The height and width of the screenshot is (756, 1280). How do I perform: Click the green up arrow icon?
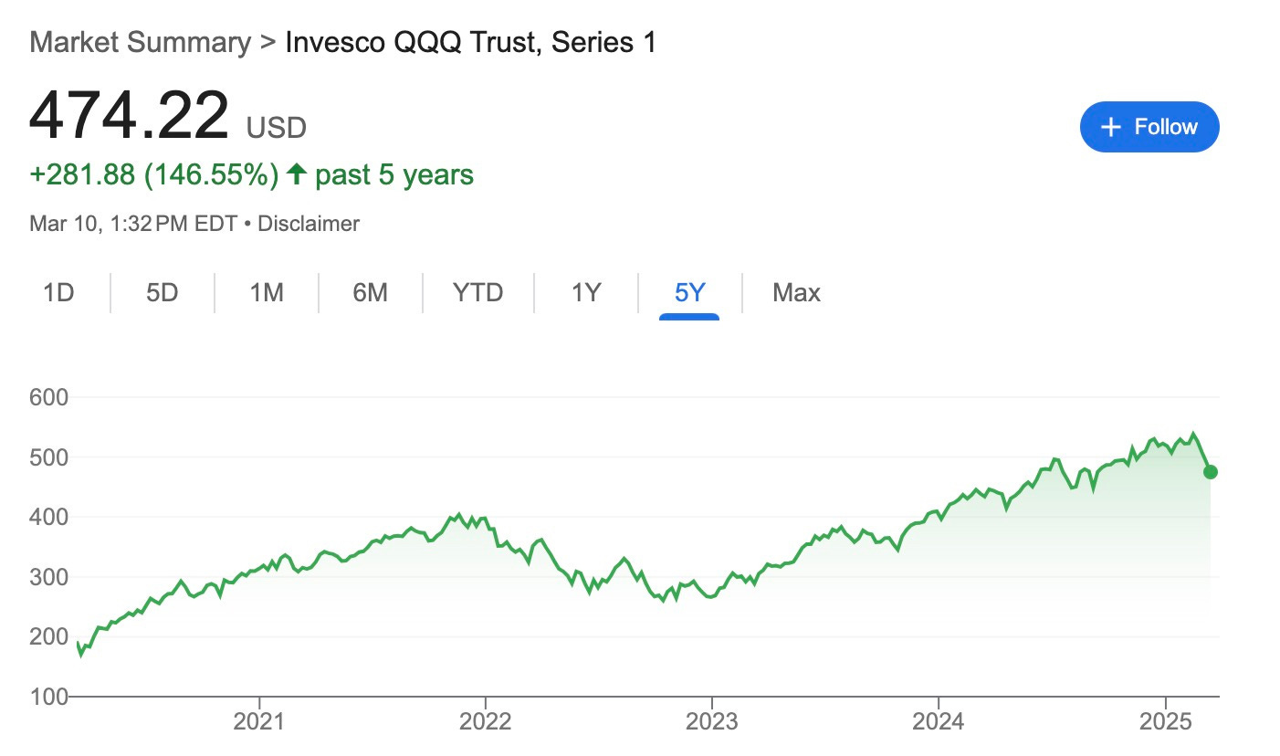click(x=296, y=173)
